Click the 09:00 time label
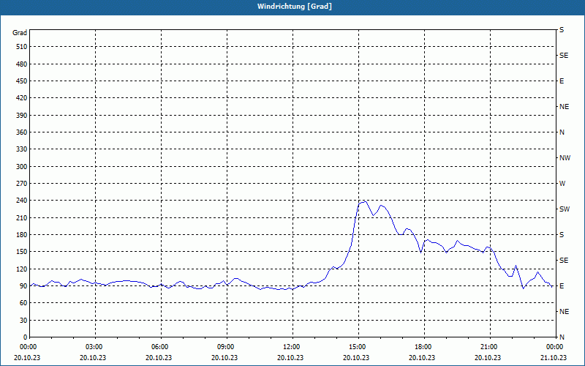Image resolution: width=585 pixels, height=366 pixels. (x=227, y=347)
